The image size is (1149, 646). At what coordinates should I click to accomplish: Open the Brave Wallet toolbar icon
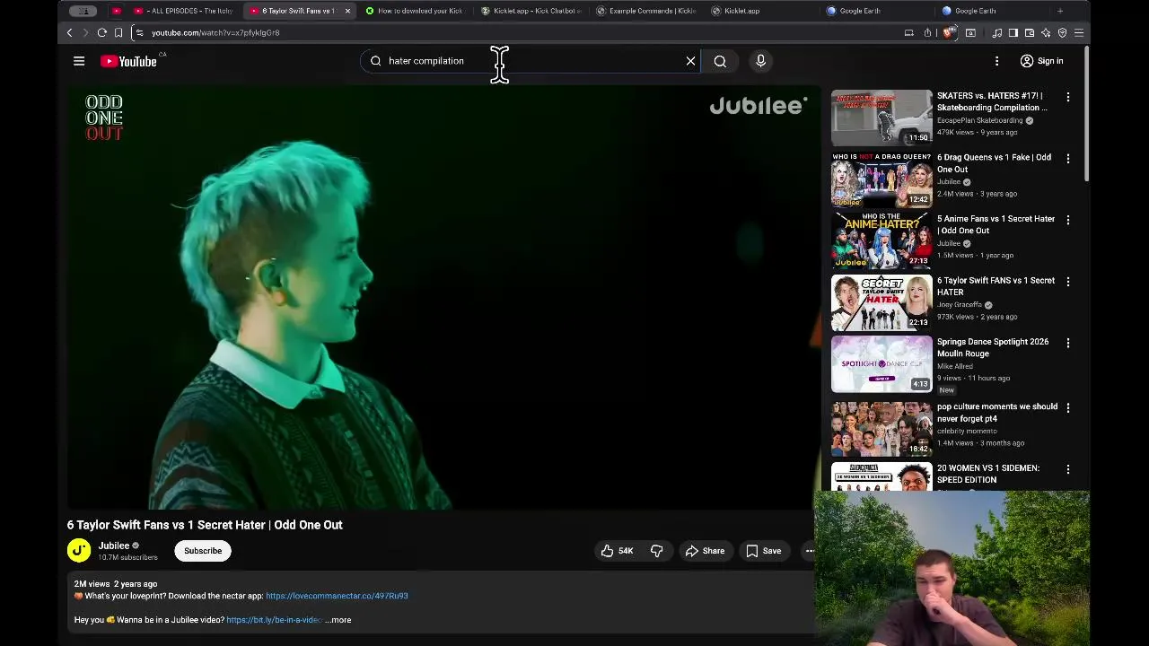[x=1030, y=32]
